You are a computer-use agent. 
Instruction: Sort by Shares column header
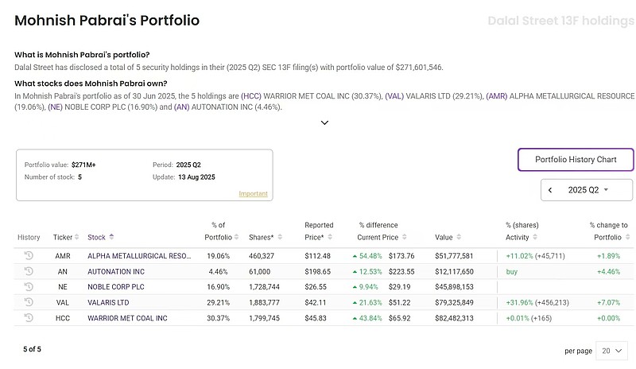(261, 237)
